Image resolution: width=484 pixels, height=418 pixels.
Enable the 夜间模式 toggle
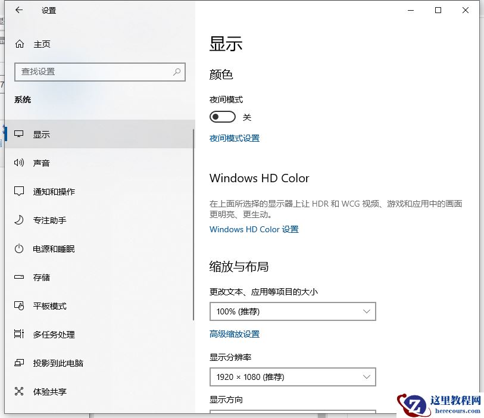pos(223,117)
